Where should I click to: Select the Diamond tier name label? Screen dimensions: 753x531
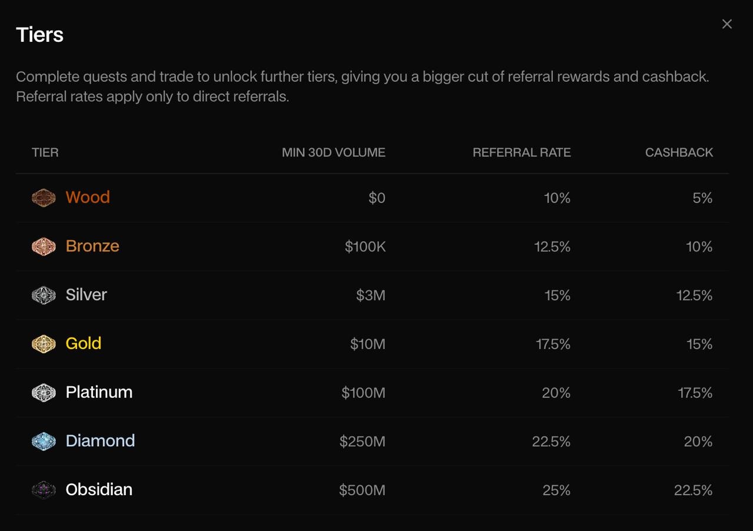100,441
